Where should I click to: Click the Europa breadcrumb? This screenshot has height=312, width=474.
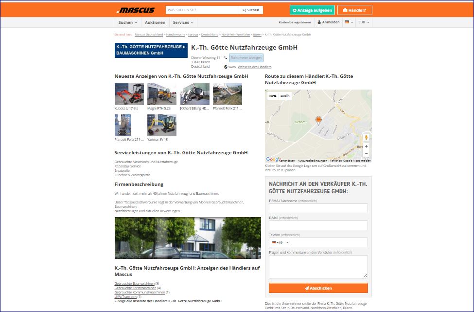(193, 35)
